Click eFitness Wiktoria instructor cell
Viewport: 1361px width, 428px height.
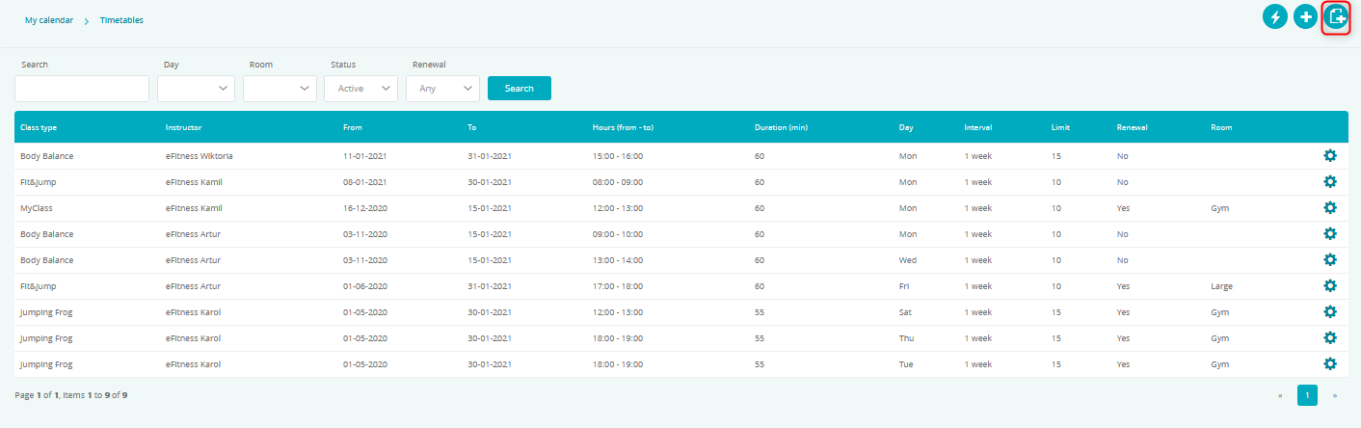click(200, 156)
